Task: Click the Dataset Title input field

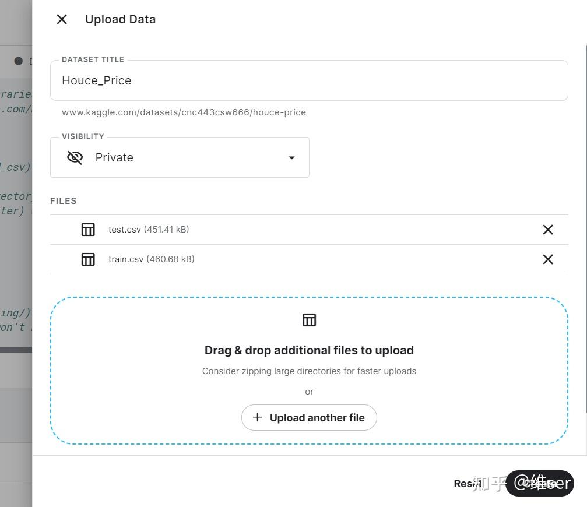Action: click(x=309, y=80)
